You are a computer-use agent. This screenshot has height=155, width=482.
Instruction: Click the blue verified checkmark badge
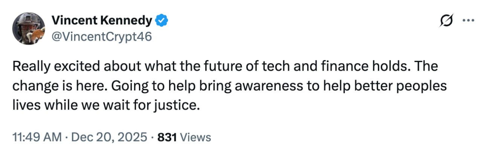click(x=162, y=21)
